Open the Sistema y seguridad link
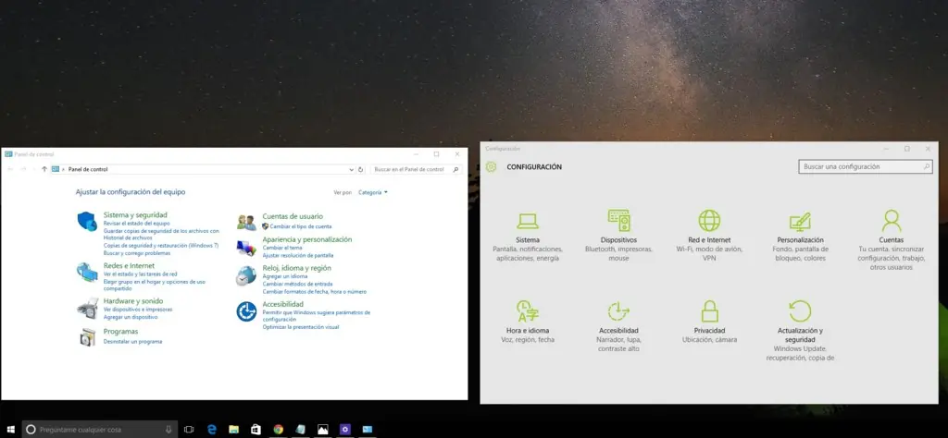 [135, 214]
